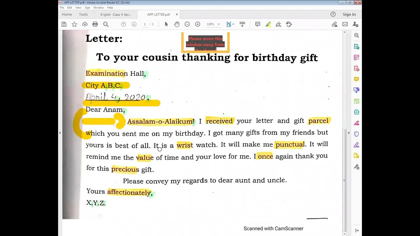Select the APP LETTER.pdf tab
The height and width of the screenshot is (236, 420).
tap(158, 14)
